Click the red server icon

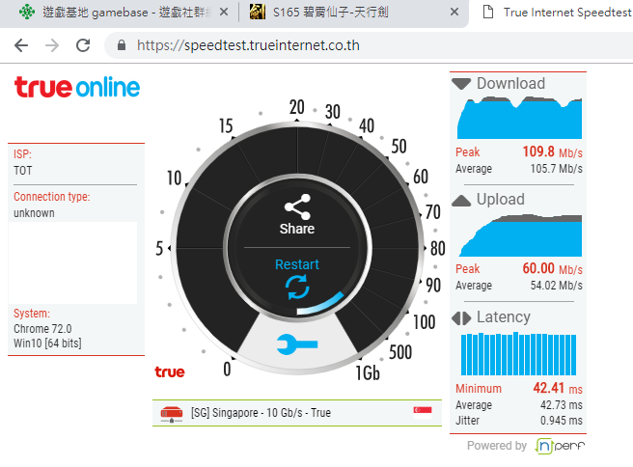tap(172, 414)
